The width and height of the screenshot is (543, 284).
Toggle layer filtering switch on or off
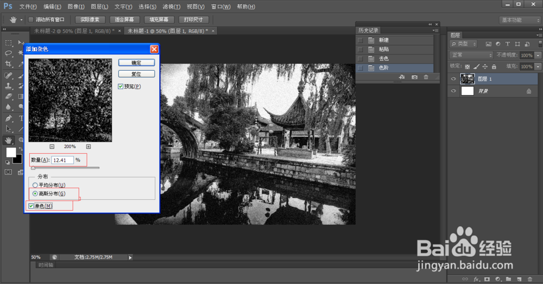(540, 44)
